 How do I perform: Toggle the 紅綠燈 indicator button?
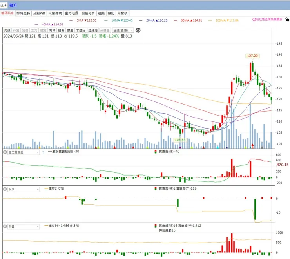93,30
